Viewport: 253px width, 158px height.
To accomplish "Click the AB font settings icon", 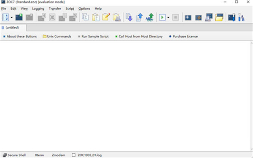I will pyautogui.click(x=242, y=17).
